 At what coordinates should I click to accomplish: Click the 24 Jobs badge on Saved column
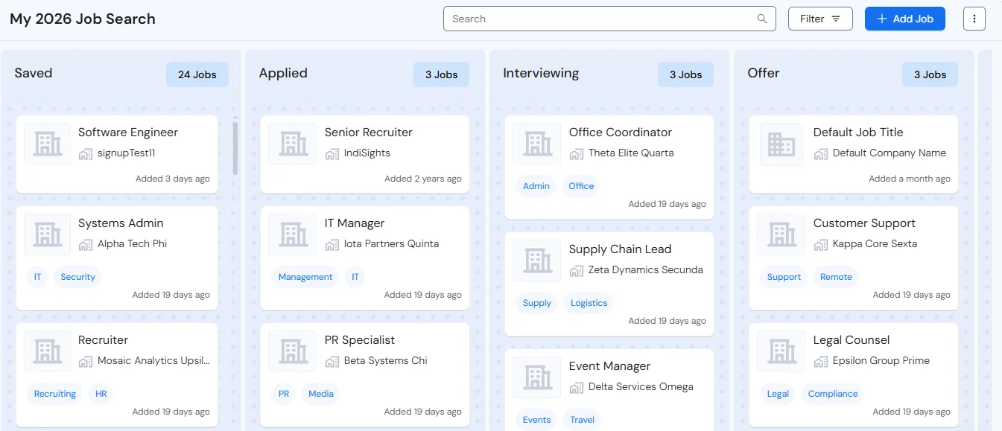click(197, 74)
